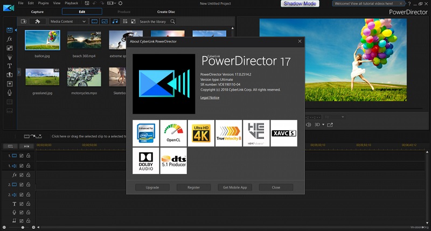Viewport: 431px width, 231px height.
Task: Click the insert clip on selected track icon
Action: point(33,136)
